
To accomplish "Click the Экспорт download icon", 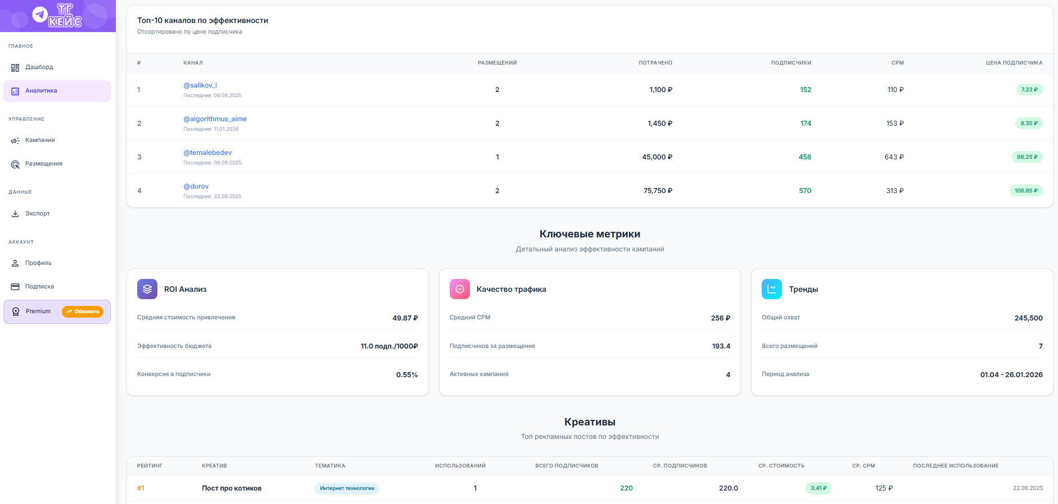I will [15, 214].
